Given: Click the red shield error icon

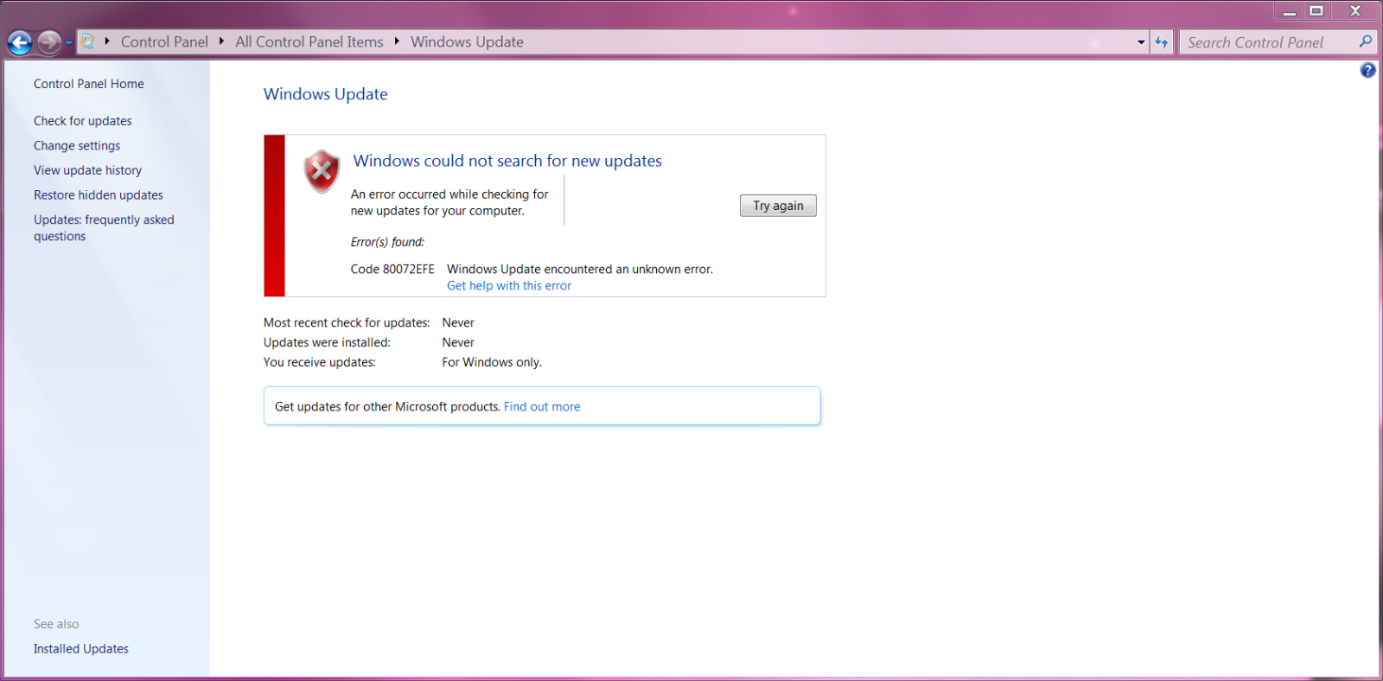Looking at the screenshot, I should [322, 171].
